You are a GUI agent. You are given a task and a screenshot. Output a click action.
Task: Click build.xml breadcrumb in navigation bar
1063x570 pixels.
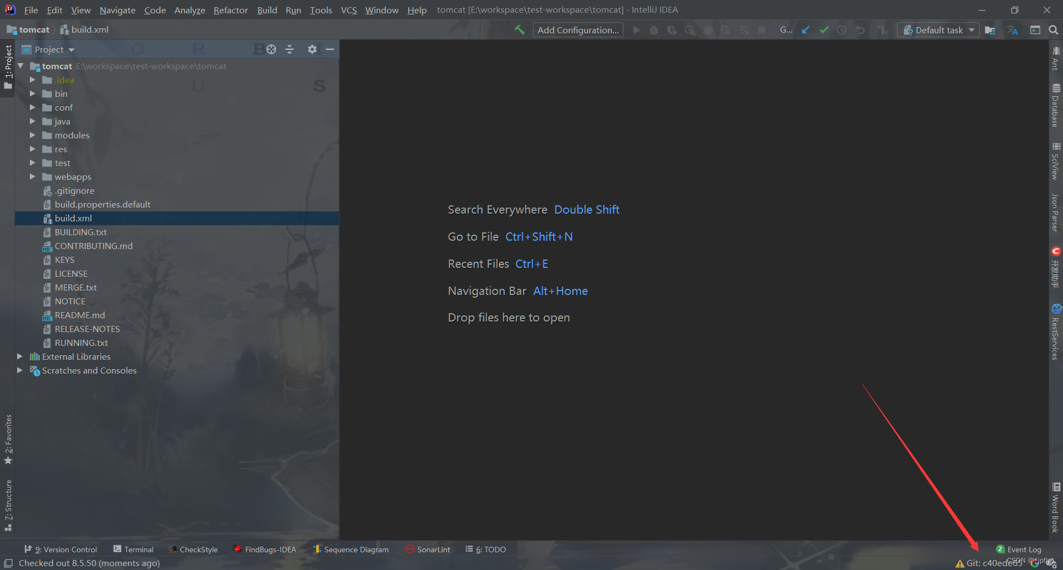tap(84, 30)
